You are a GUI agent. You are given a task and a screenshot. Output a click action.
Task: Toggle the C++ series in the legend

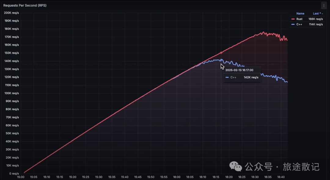[x=299, y=24]
